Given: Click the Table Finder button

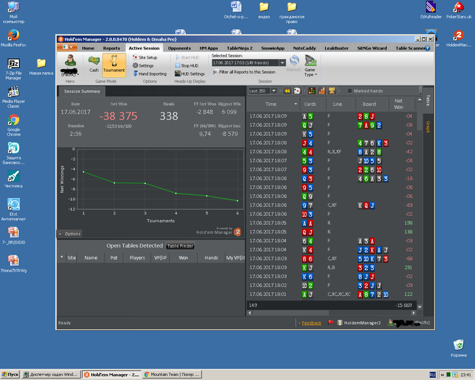Looking at the screenshot, I should pyautogui.click(x=180, y=246).
